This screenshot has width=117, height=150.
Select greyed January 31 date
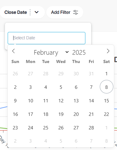(91, 73)
